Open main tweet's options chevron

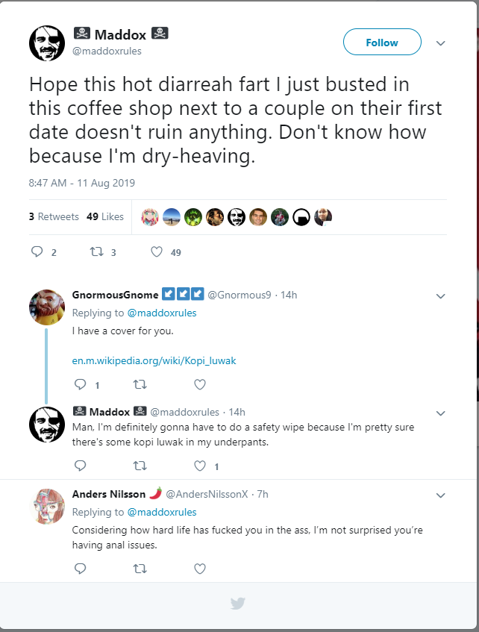440,43
